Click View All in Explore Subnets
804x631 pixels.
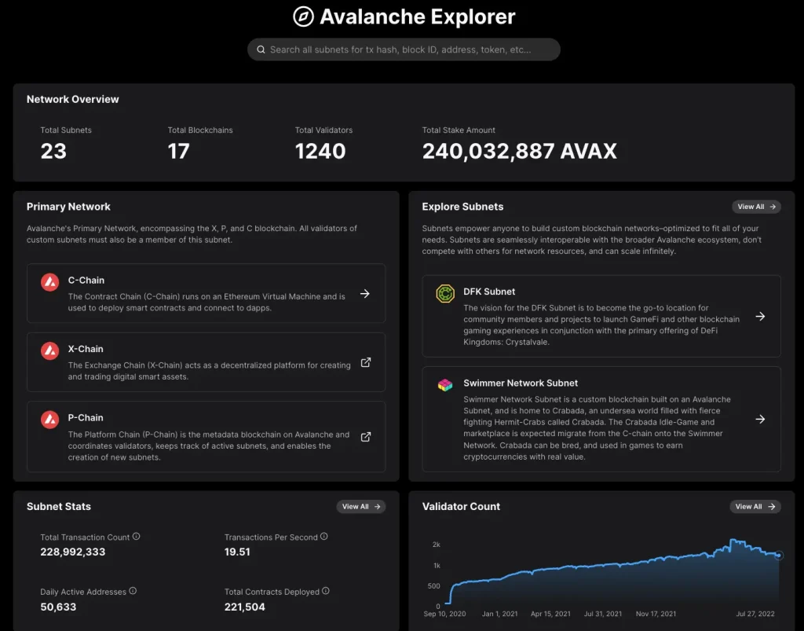tap(756, 207)
